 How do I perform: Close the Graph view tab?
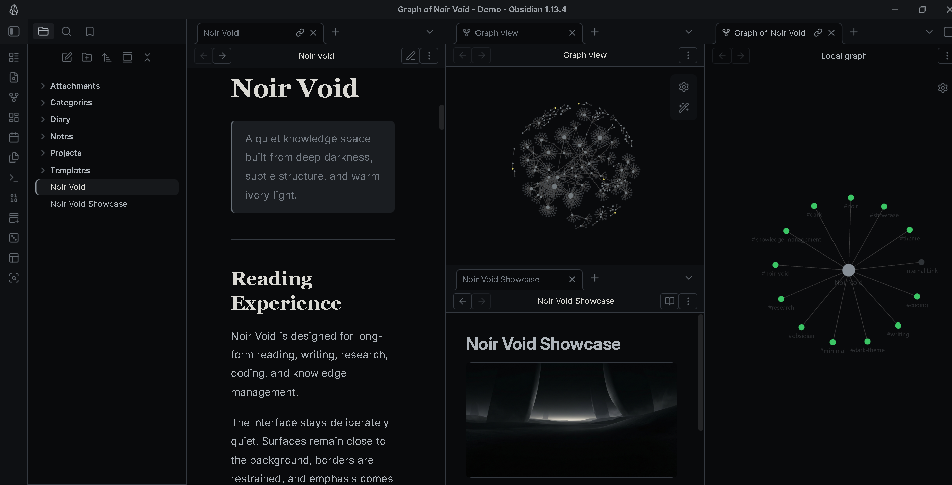572,33
